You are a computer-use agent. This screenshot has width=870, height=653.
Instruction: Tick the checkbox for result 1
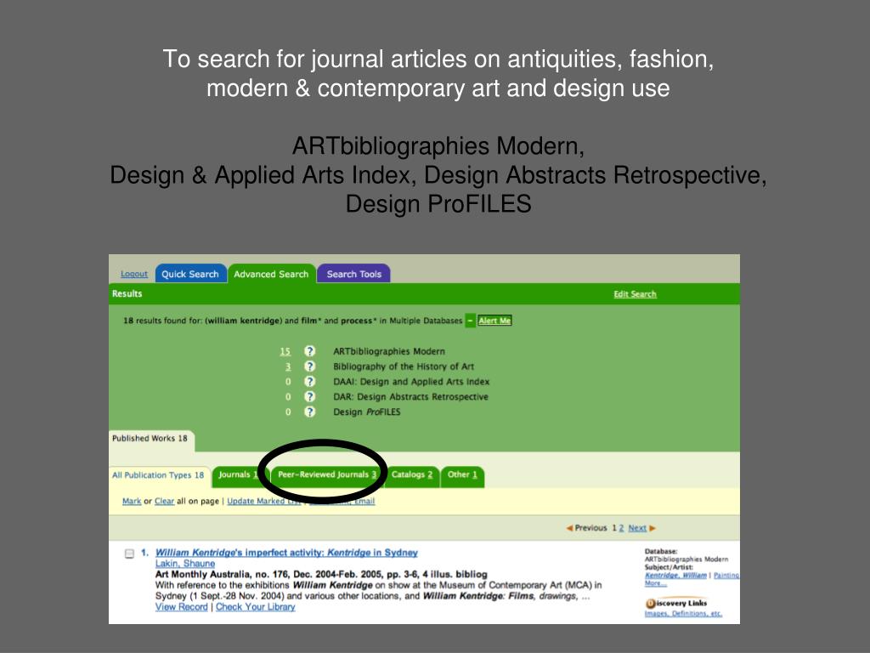(x=129, y=554)
